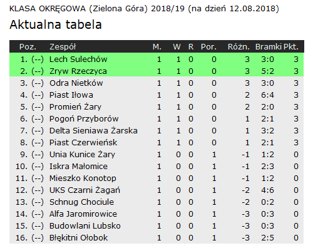Image resolution: width=313 pixels, height=248 pixels.
Task: Click the Różn. column header
Action: click(x=239, y=46)
